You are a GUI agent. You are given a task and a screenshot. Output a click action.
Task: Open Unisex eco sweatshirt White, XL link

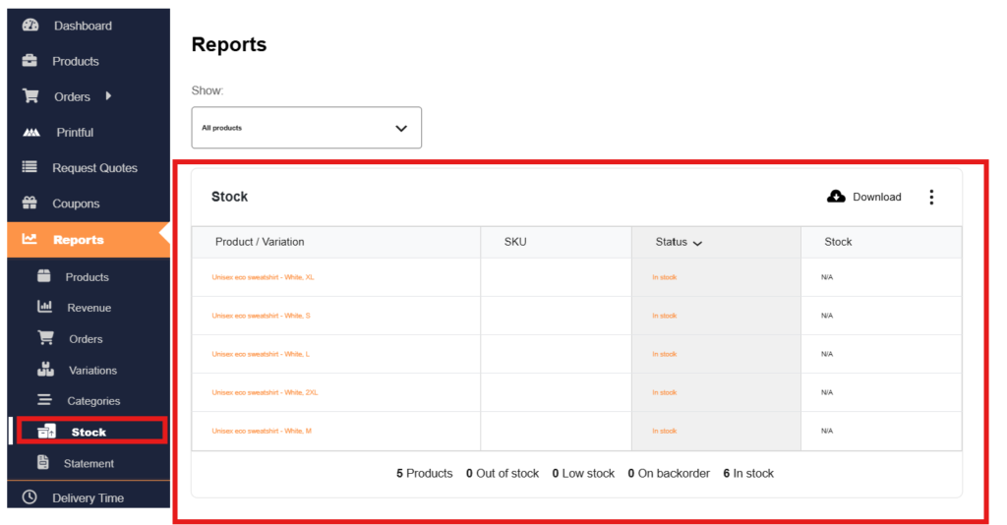point(263,277)
